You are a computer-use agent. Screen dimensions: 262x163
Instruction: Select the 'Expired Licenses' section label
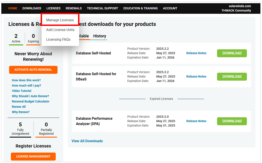coord(161,99)
